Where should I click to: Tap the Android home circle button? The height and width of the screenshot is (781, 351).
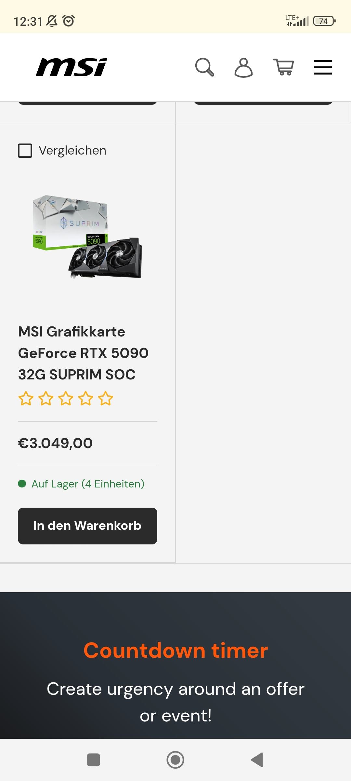pyautogui.click(x=175, y=760)
